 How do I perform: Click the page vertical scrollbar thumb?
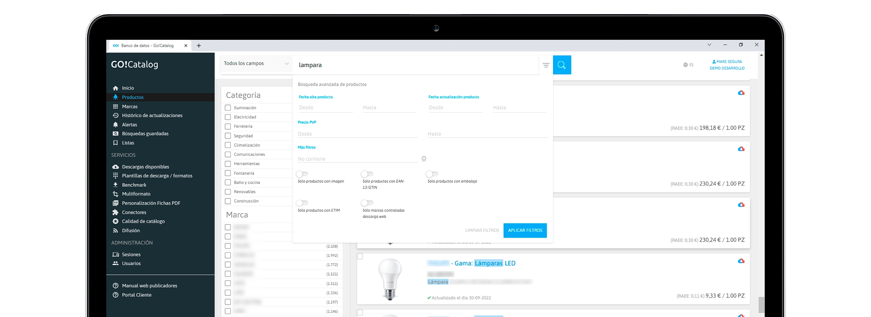click(761, 305)
